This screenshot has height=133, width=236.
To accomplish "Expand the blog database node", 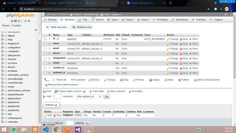I will tap(2, 40).
